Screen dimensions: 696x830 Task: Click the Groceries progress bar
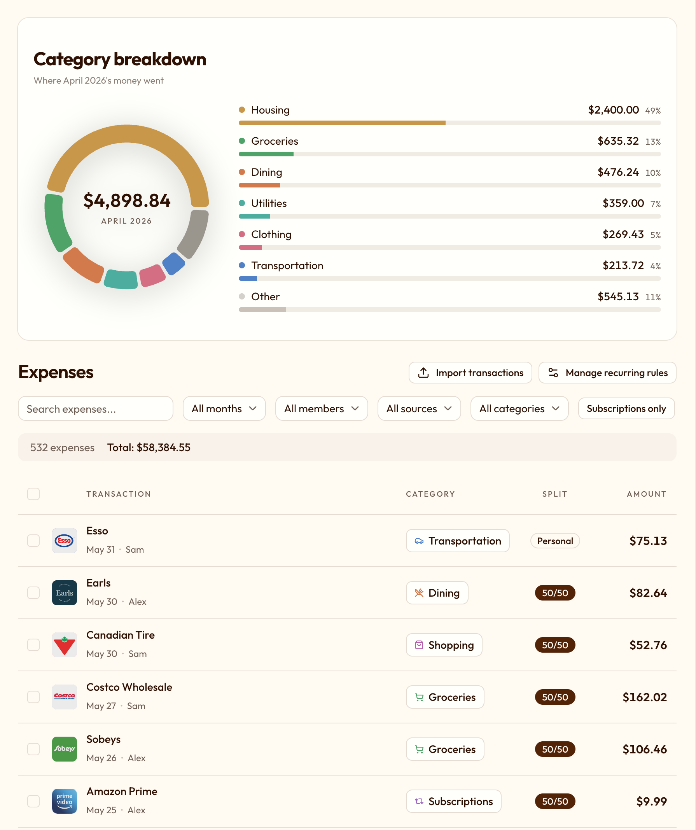[x=450, y=154]
